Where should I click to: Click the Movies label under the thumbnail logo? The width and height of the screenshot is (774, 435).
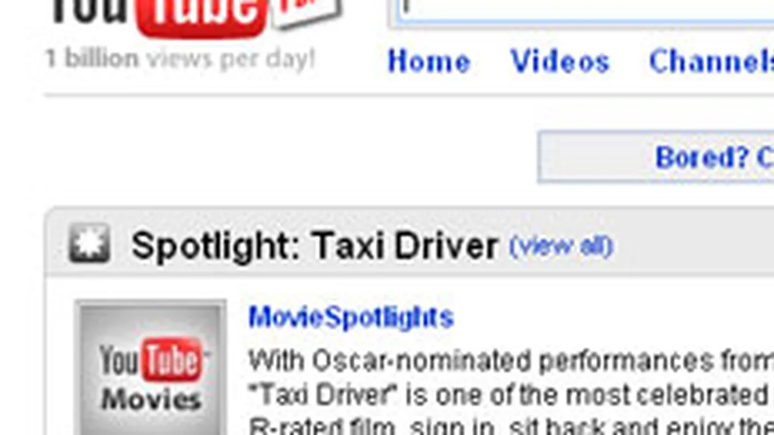[150, 400]
